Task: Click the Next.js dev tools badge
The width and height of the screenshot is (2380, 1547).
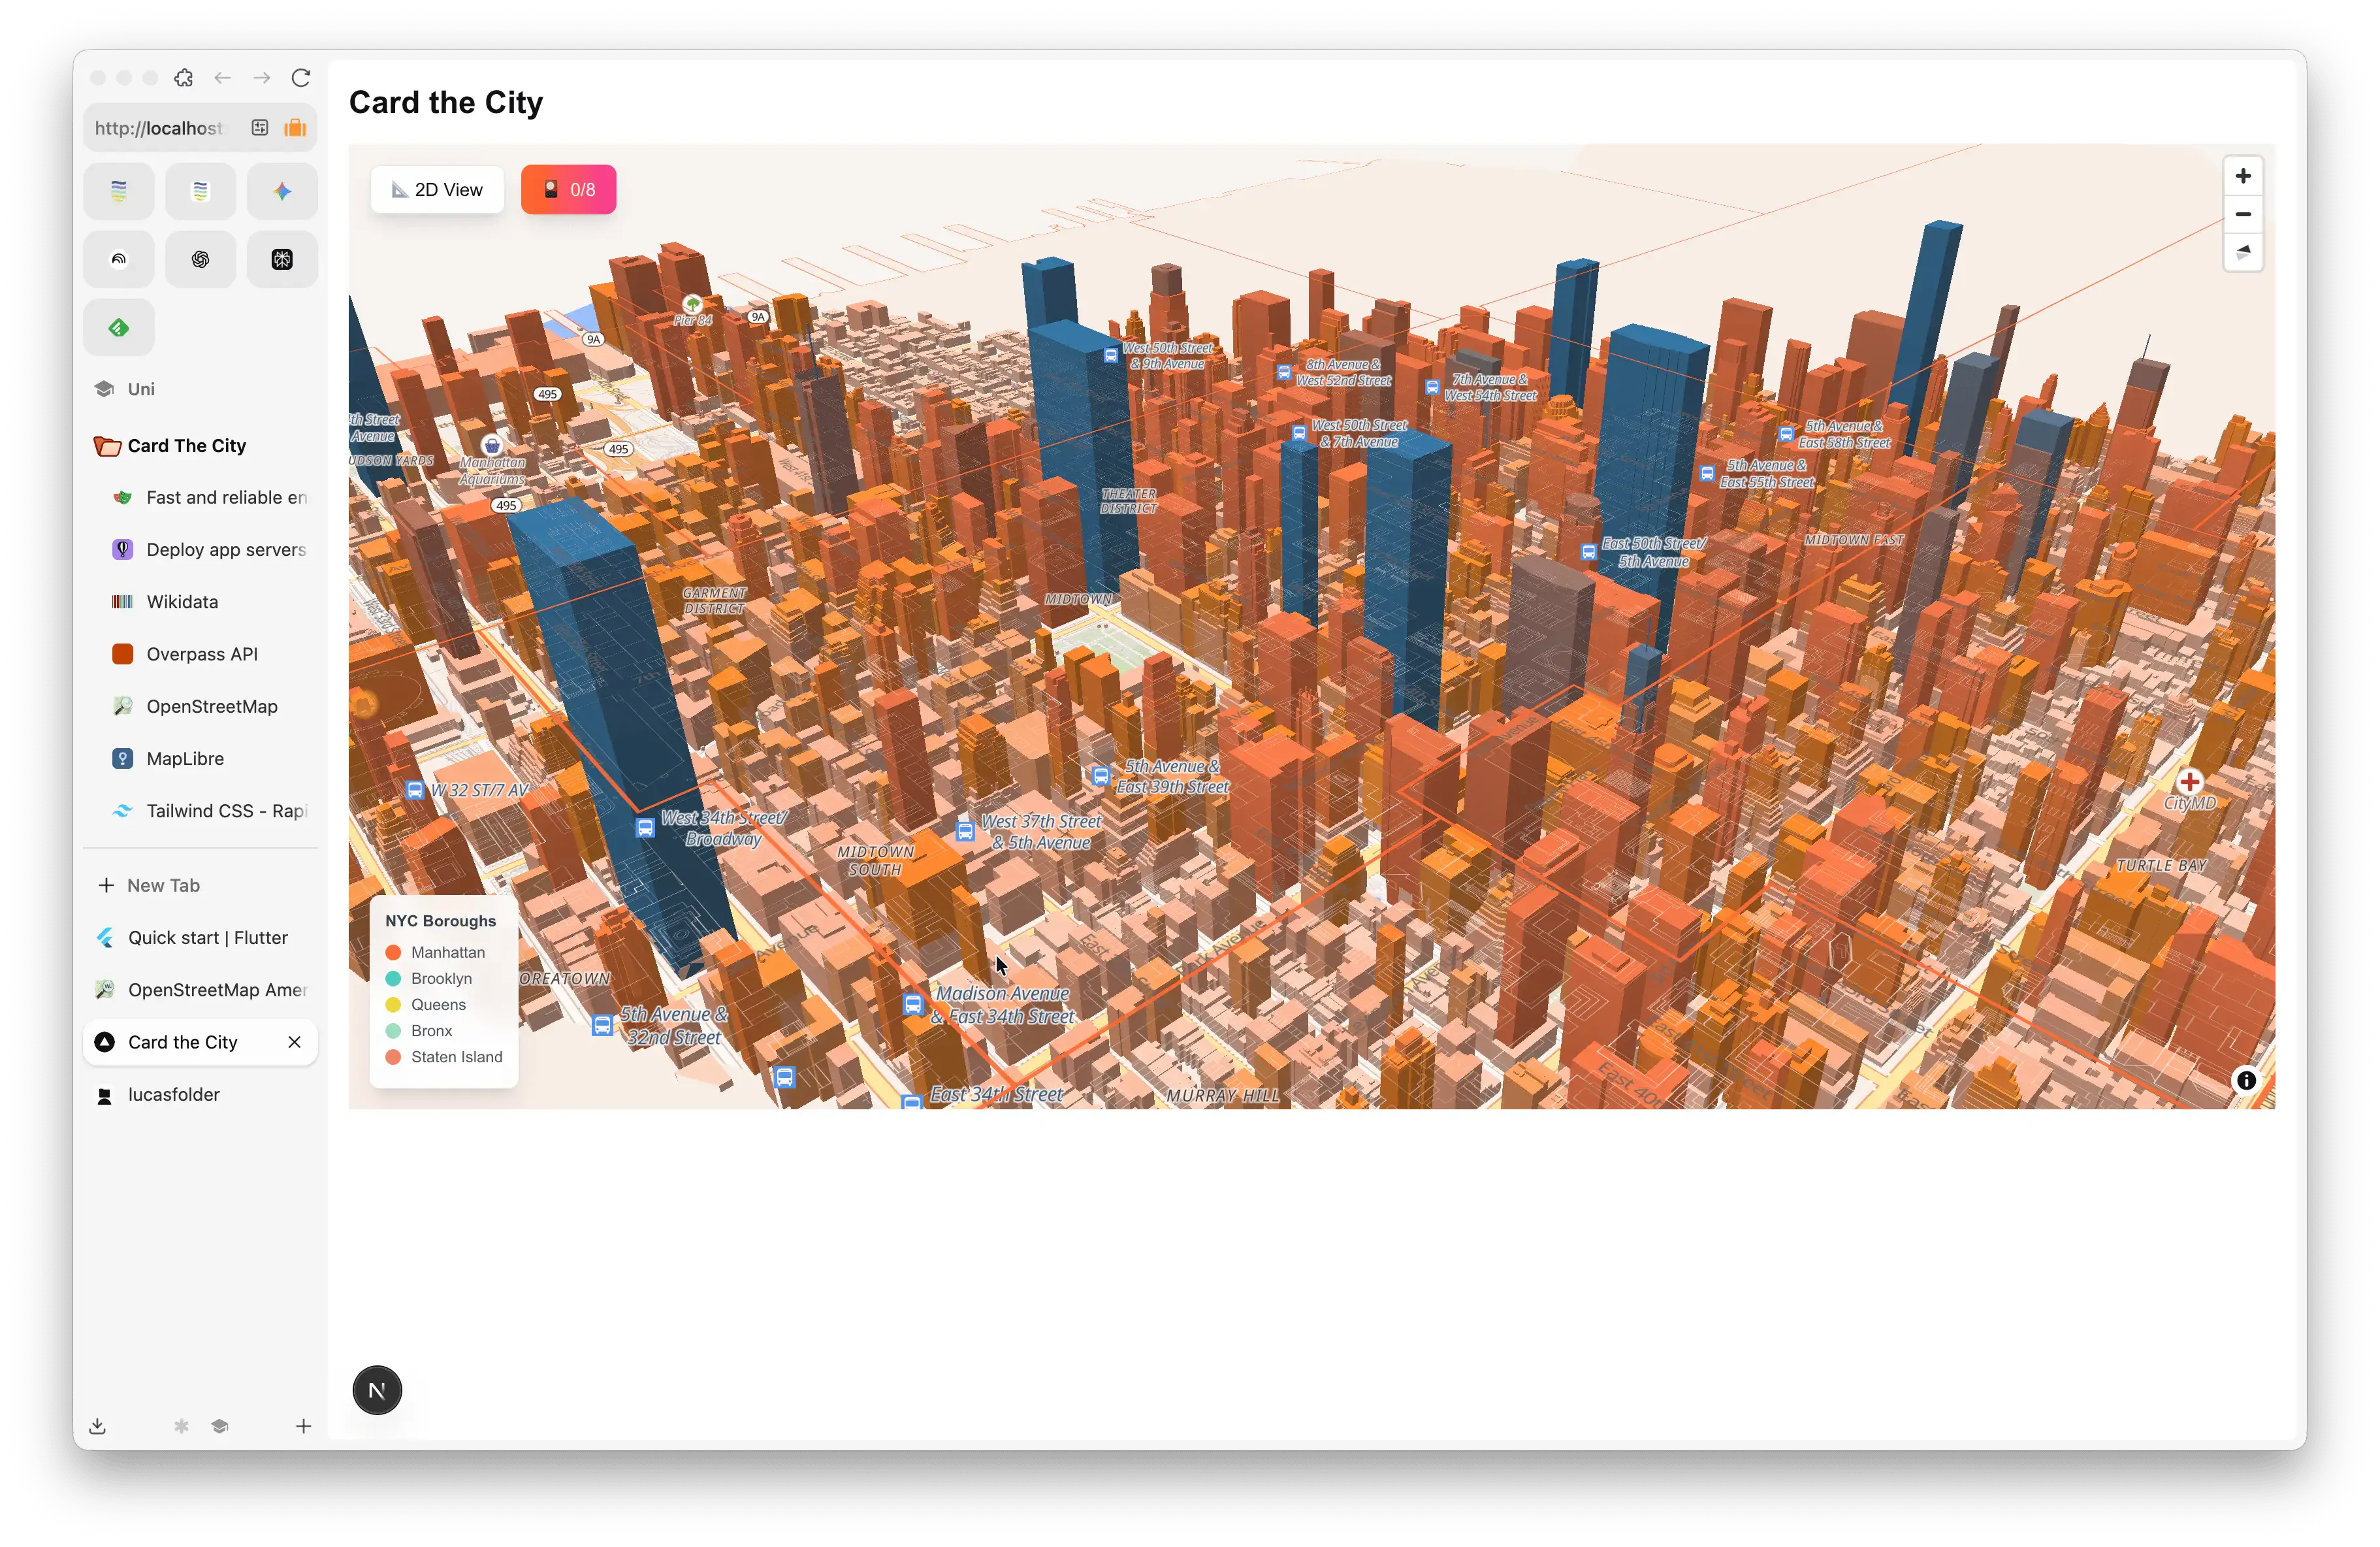Action: click(377, 1390)
